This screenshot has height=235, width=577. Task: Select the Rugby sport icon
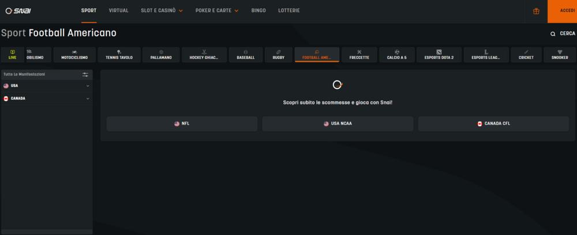click(279, 52)
